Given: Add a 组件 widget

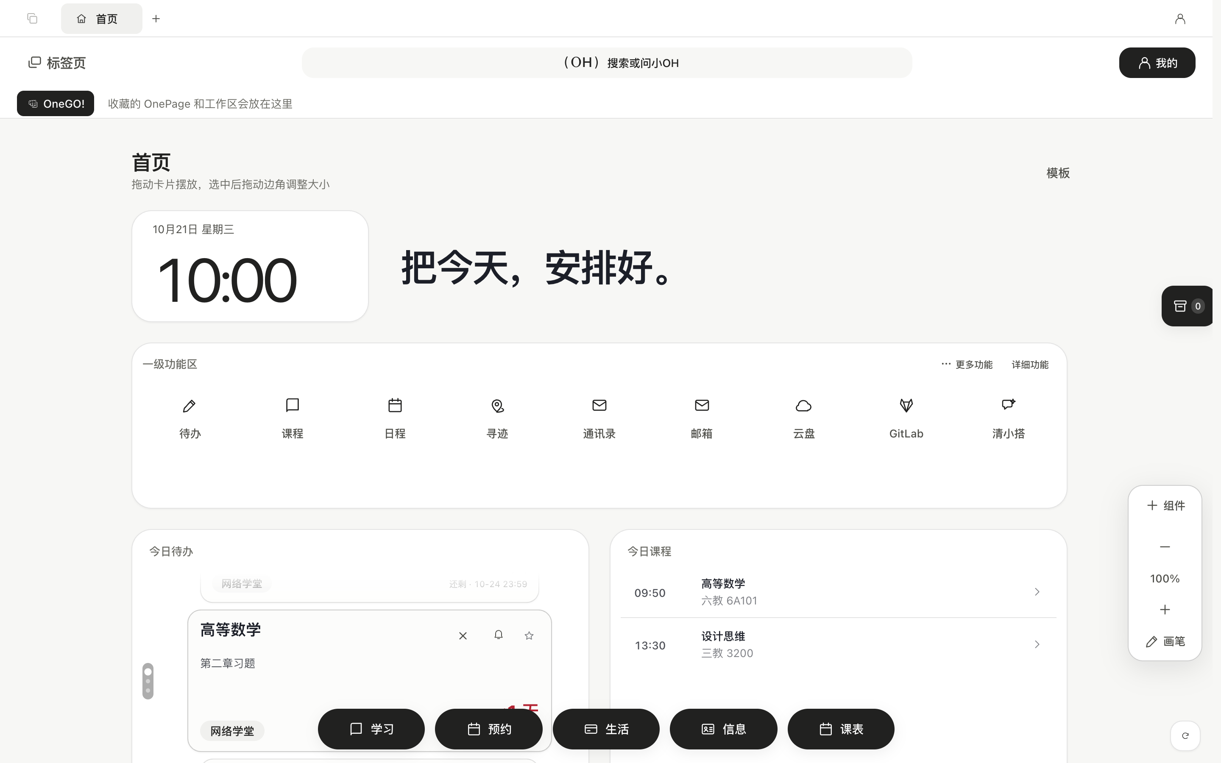Looking at the screenshot, I should (1165, 506).
